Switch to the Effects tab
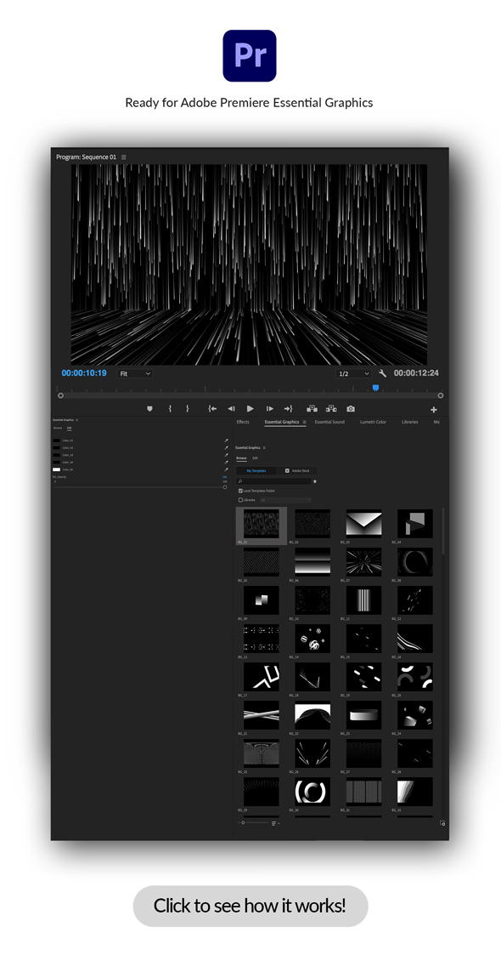Viewport: 501px width, 972px height. point(243,422)
